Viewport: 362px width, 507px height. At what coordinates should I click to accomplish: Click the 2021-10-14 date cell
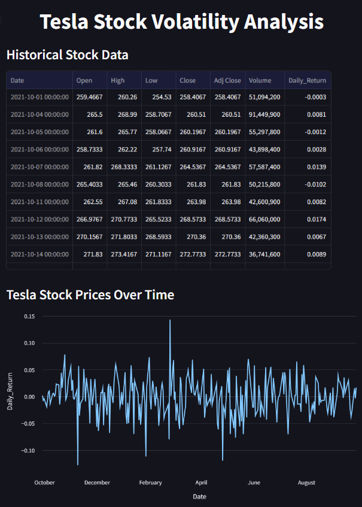click(39, 254)
